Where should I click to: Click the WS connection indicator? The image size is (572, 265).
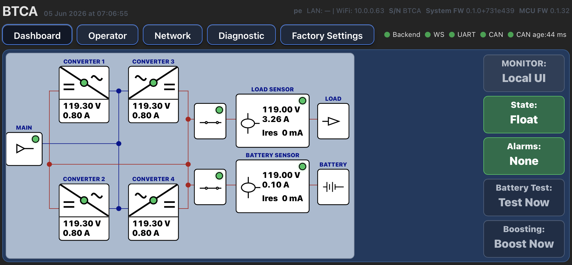click(x=435, y=35)
